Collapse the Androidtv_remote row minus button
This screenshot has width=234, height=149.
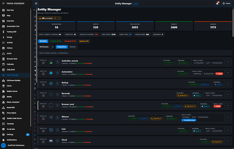coord(228,62)
